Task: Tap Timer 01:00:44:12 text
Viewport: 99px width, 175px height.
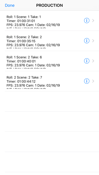Action: point(21,81)
